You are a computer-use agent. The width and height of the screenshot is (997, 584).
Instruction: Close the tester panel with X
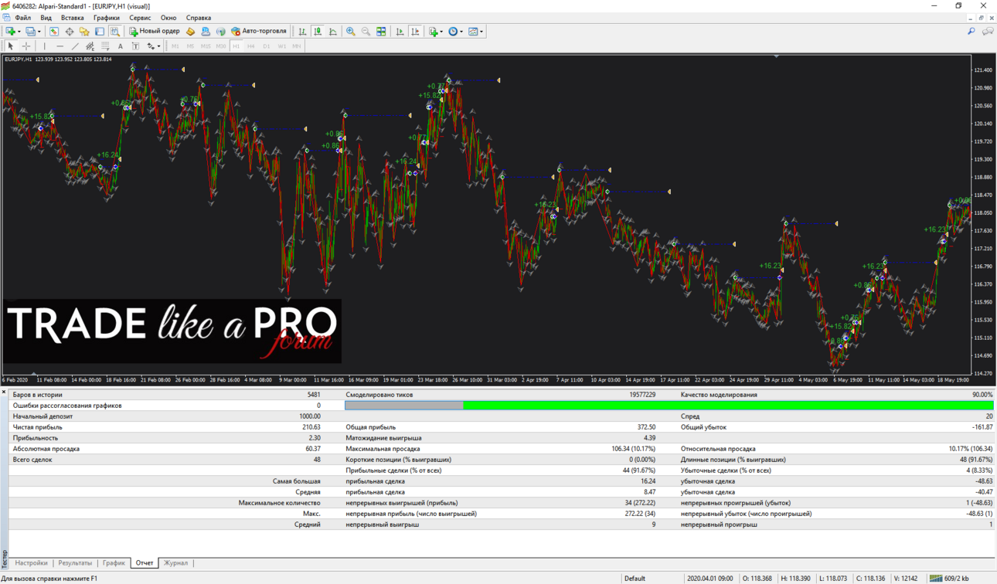[x=4, y=392]
